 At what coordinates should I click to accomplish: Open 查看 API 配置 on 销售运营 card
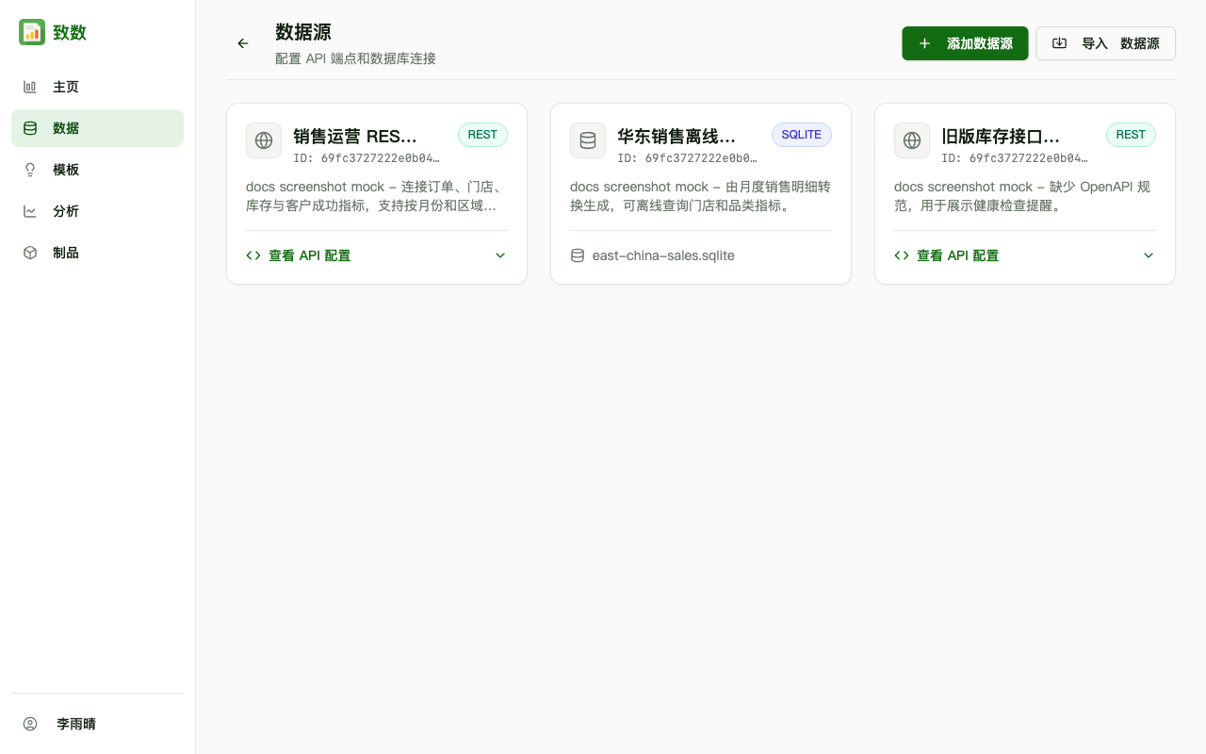point(377,255)
